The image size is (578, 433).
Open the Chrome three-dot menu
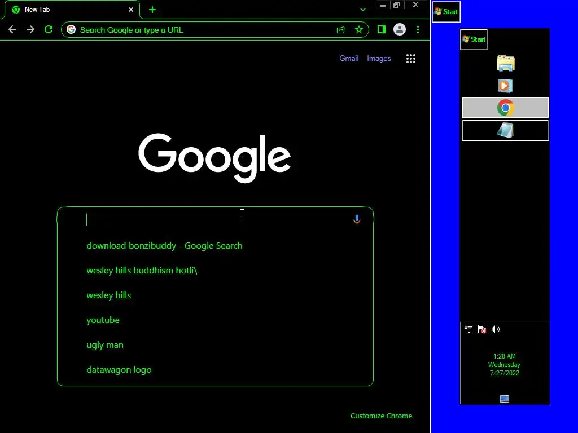(x=418, y=29)
